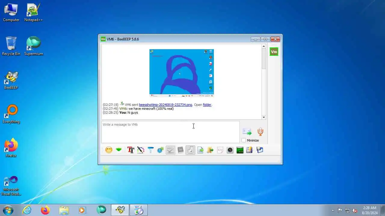
Task: Open the 'folder' link in chat
Action: 207,105
